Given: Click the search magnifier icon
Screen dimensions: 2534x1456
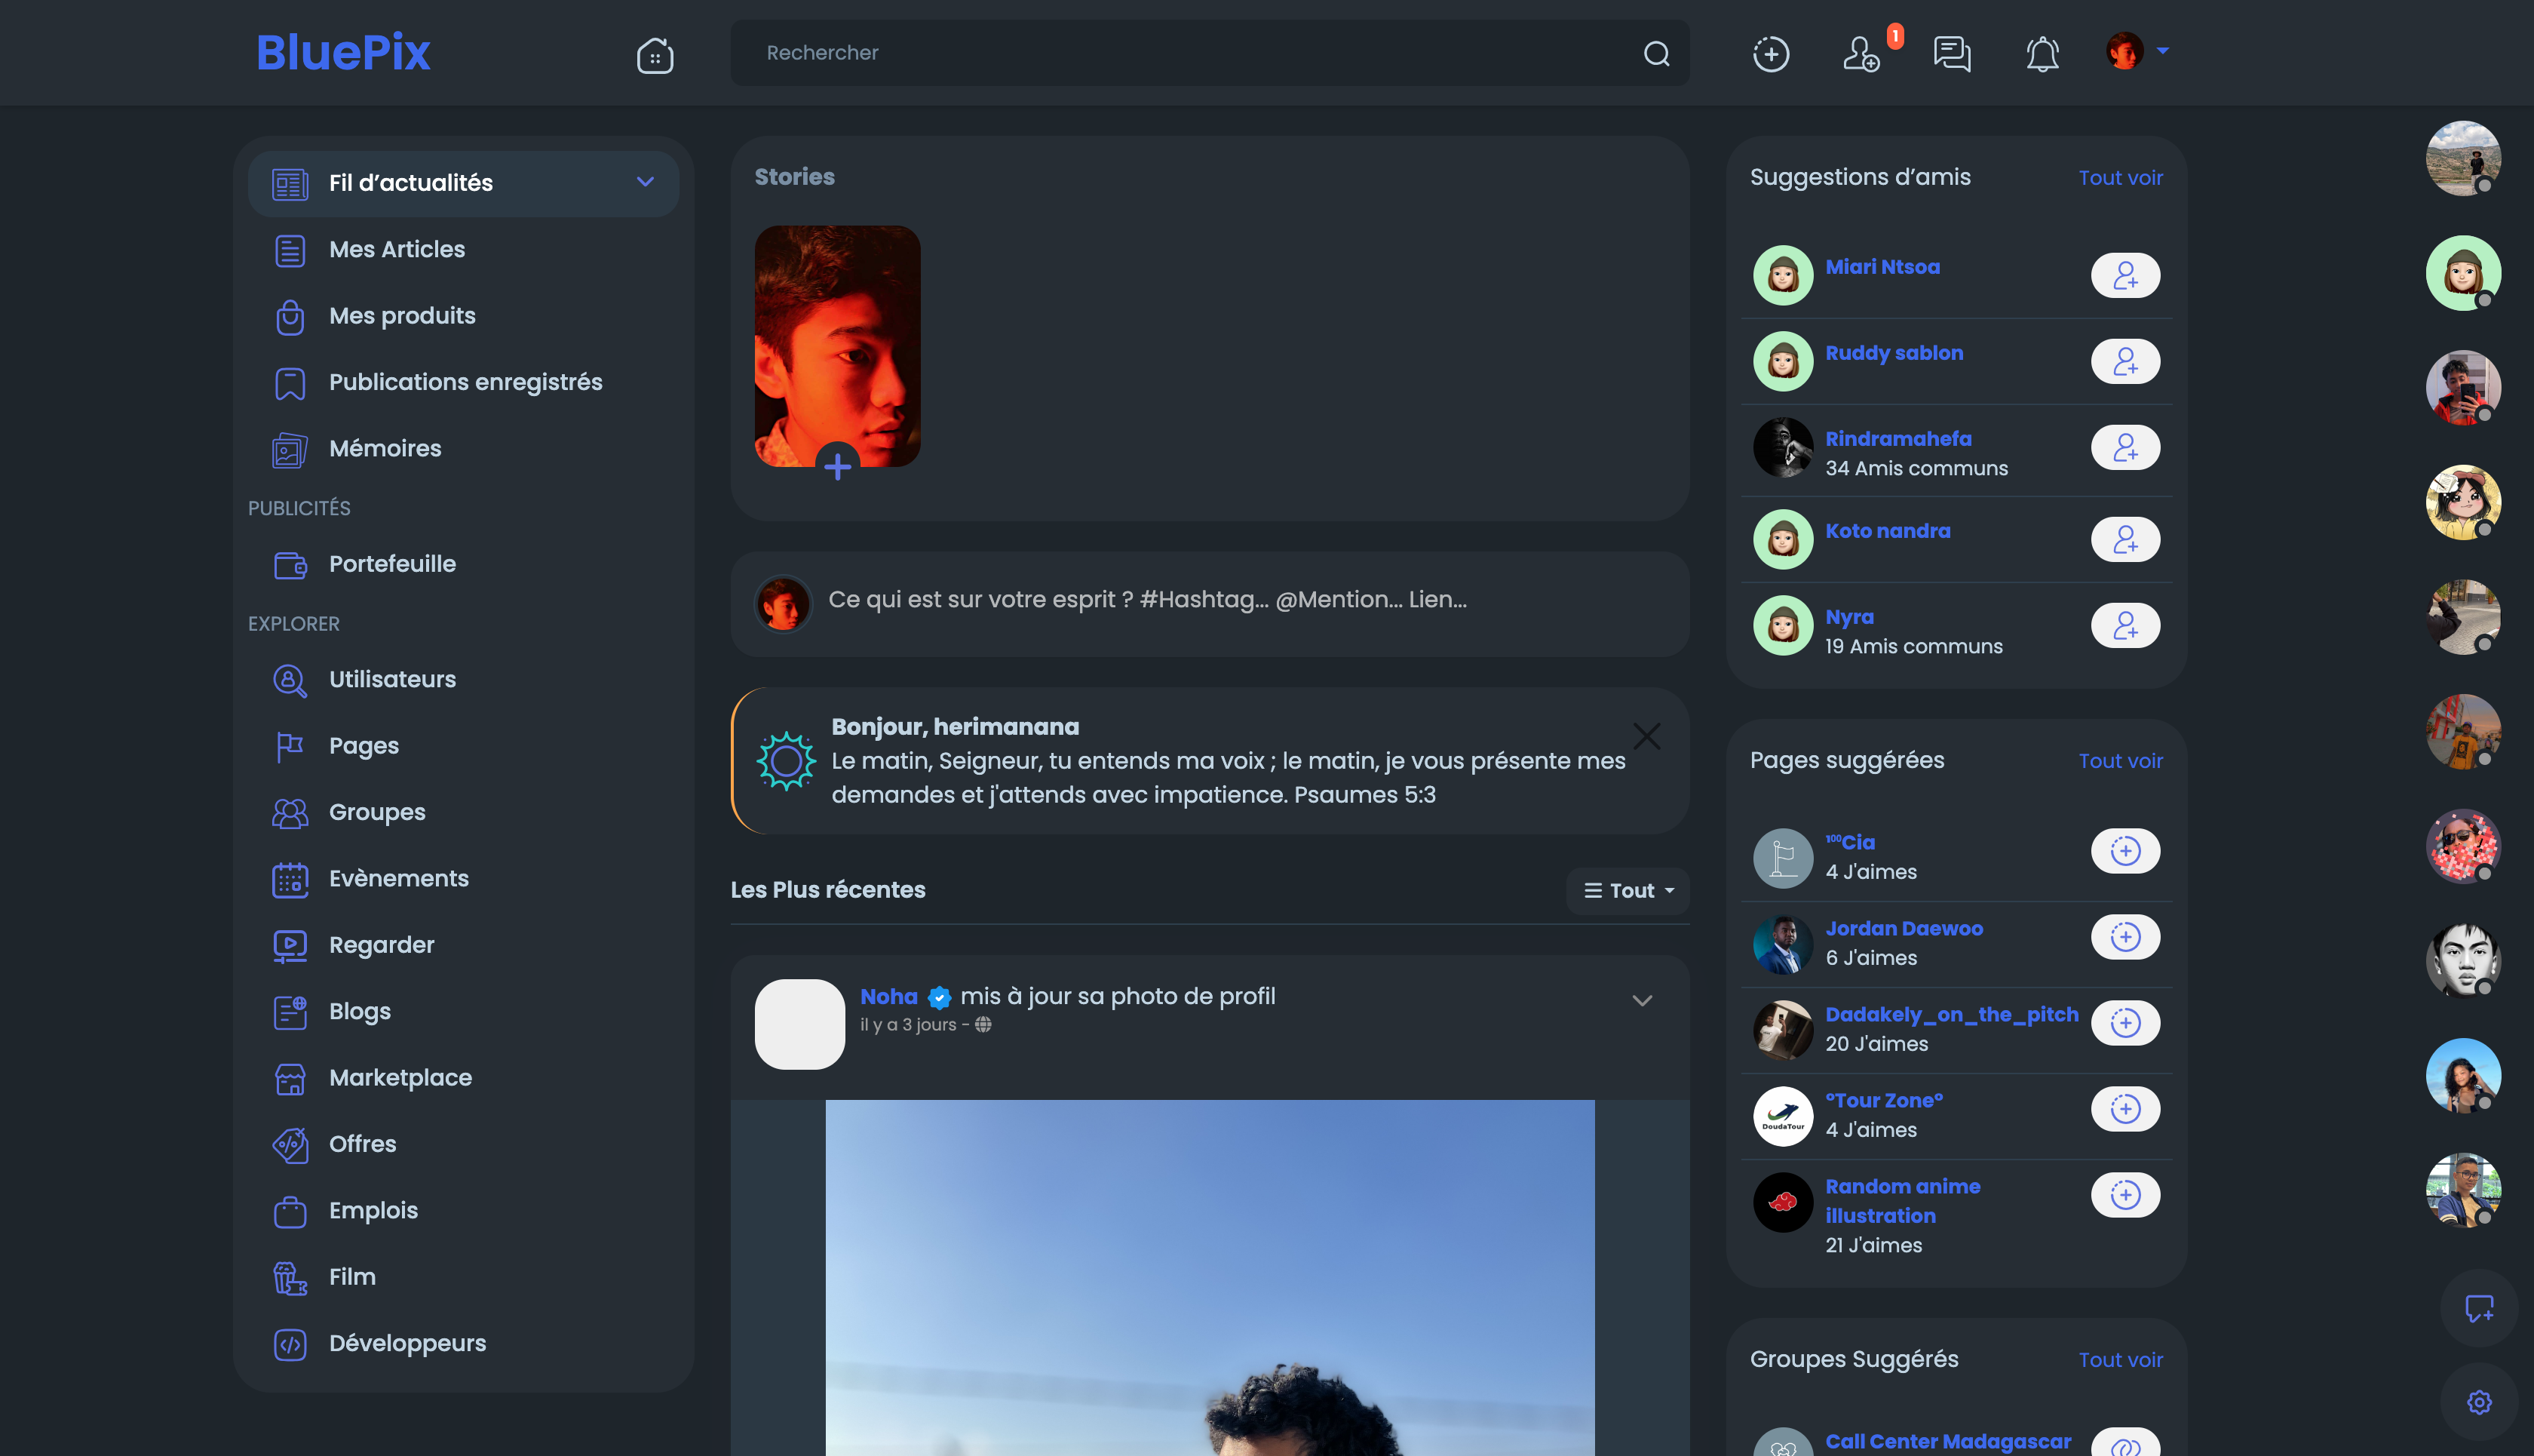Looking at the screenshot, I should (x=1656, y=53).
